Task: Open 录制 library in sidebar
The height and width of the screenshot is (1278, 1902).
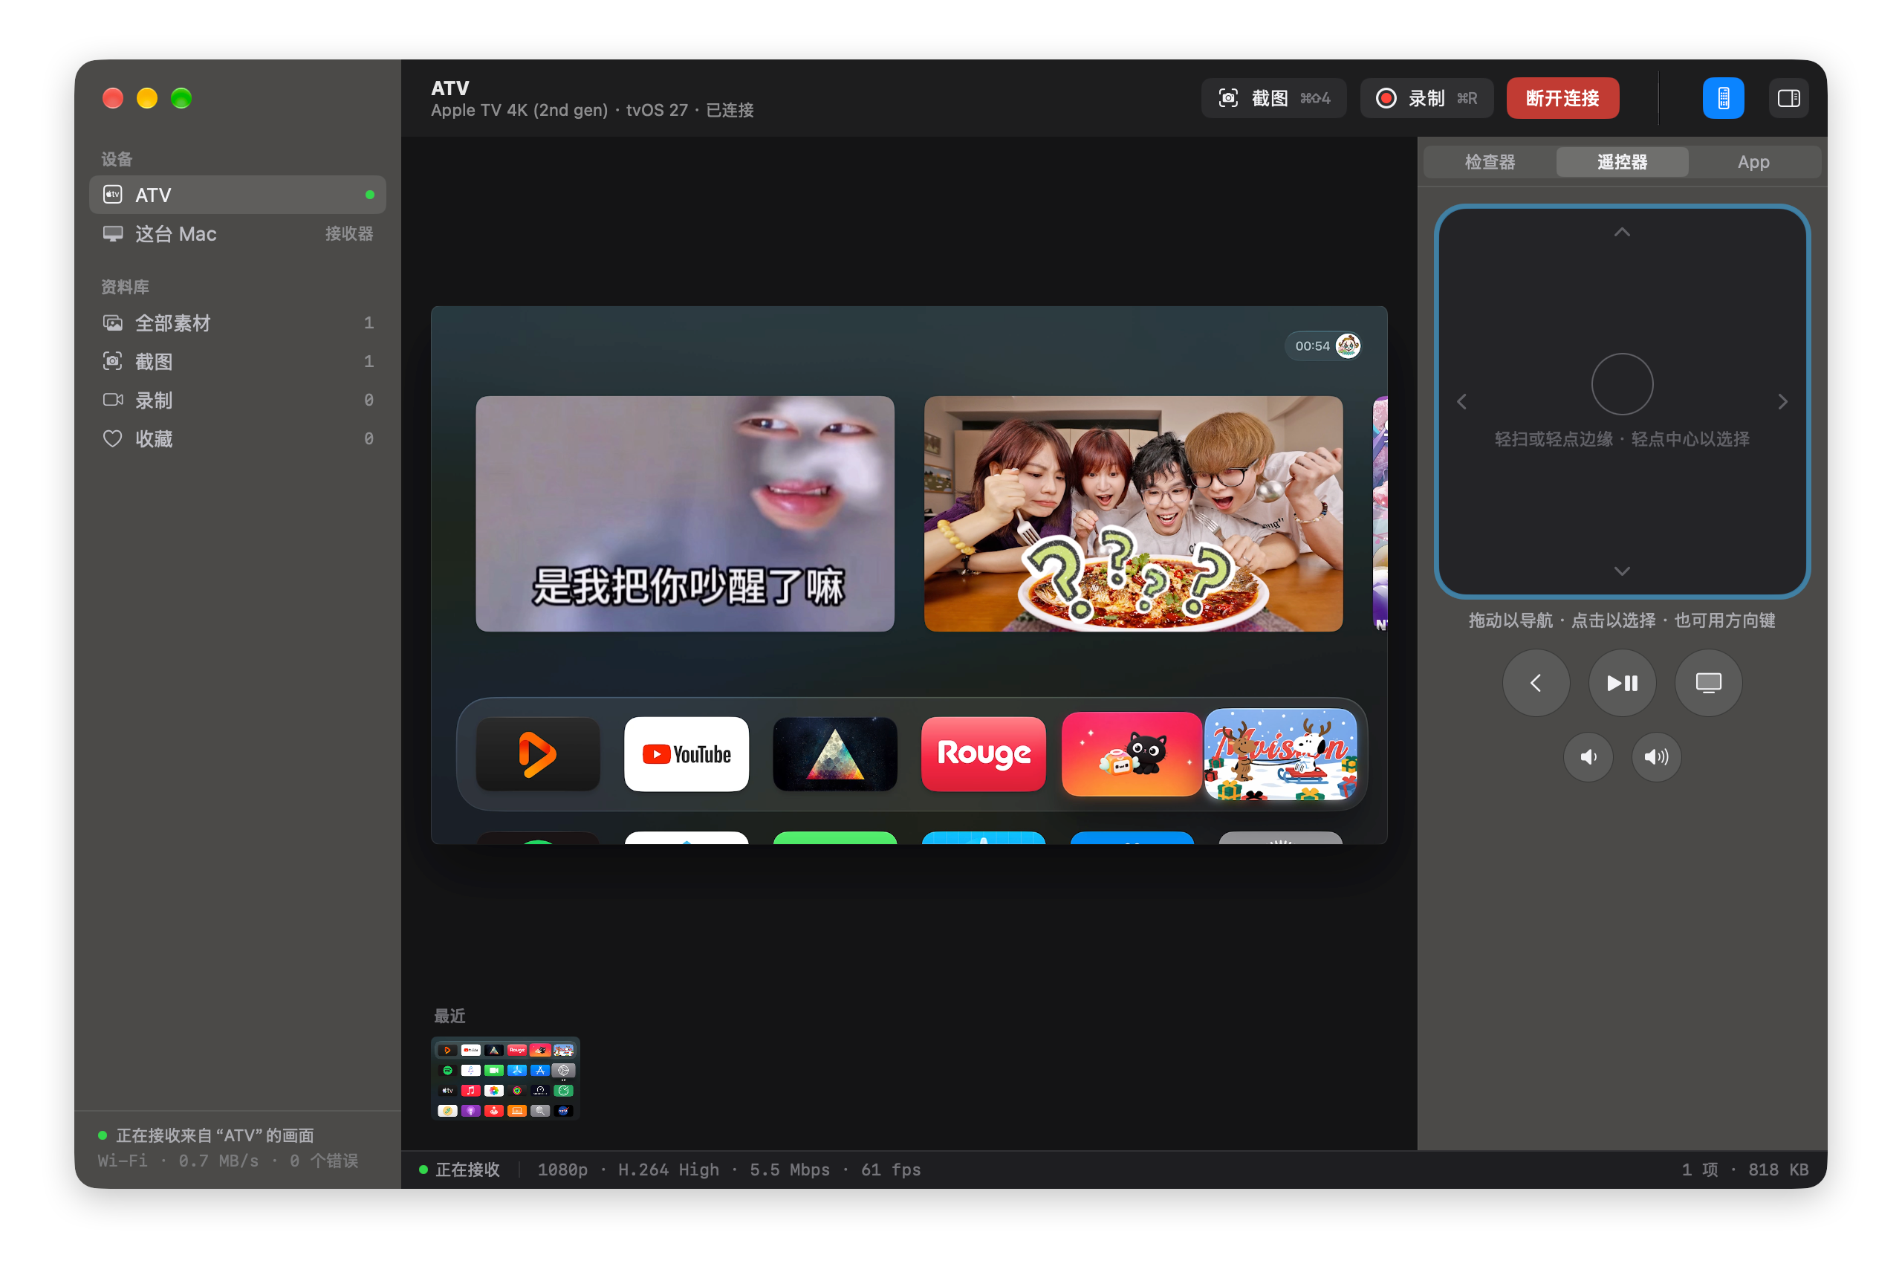Action: click(x=238, y=400)
